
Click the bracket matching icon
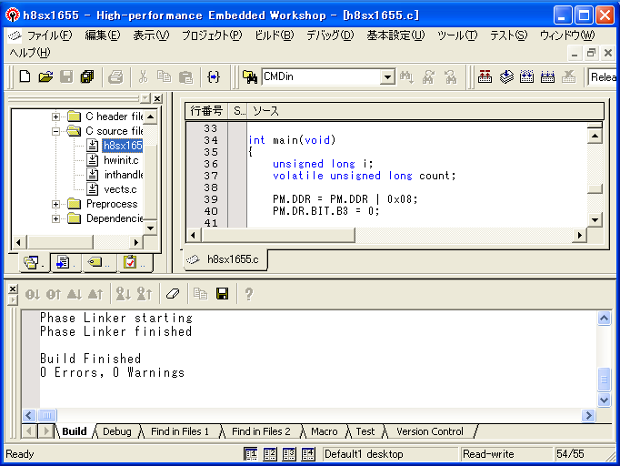(x=214, y=76)
